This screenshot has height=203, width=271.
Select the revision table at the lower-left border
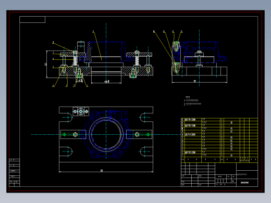(14, 173)
